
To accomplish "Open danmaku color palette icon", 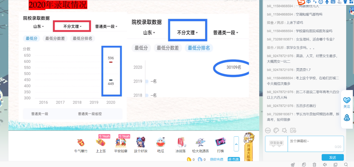I will click(x=276, y=130).
